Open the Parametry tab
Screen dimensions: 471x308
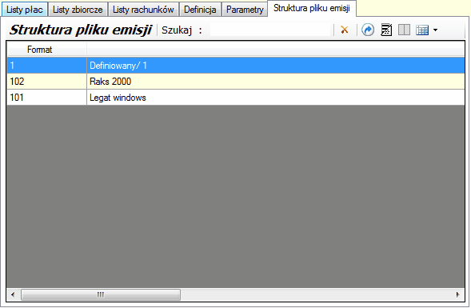click(245, 10)
